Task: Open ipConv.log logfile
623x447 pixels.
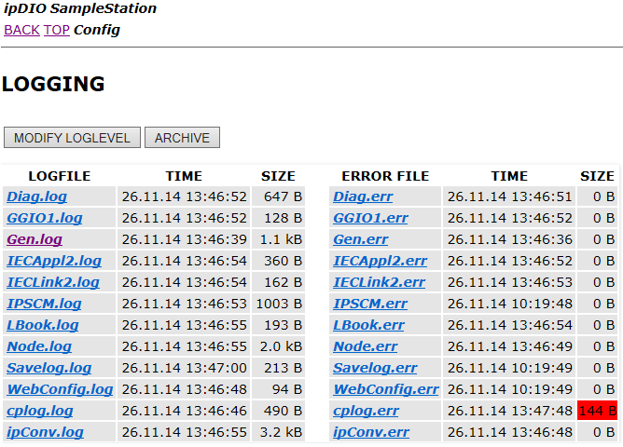Action: (x=46, y=432)
